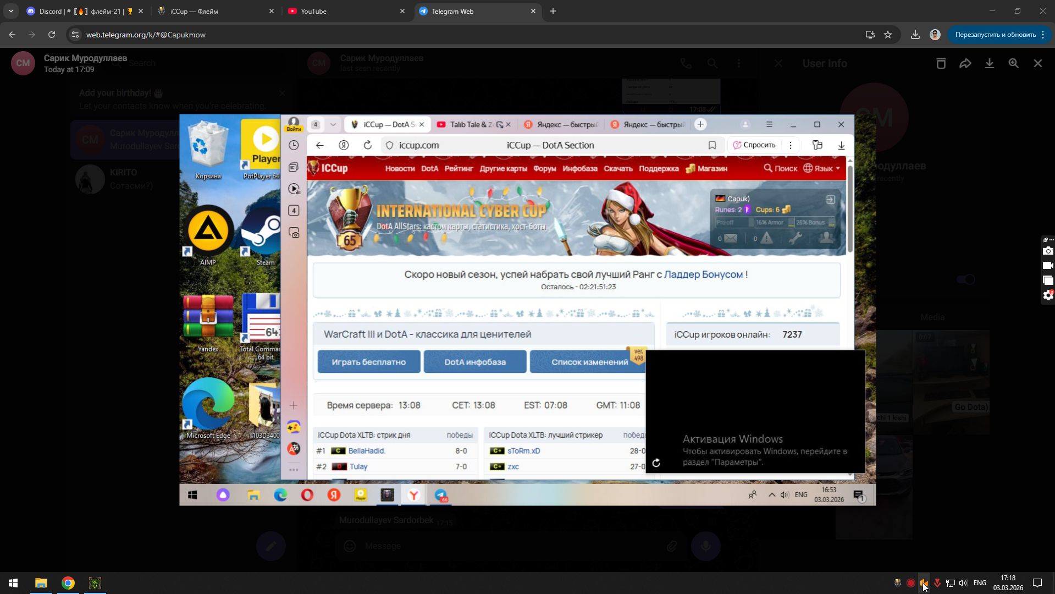Close the iCCup — Флейм tab
Image resolution: width=1055 pixels, height=594 pixels.
point(272,11)
